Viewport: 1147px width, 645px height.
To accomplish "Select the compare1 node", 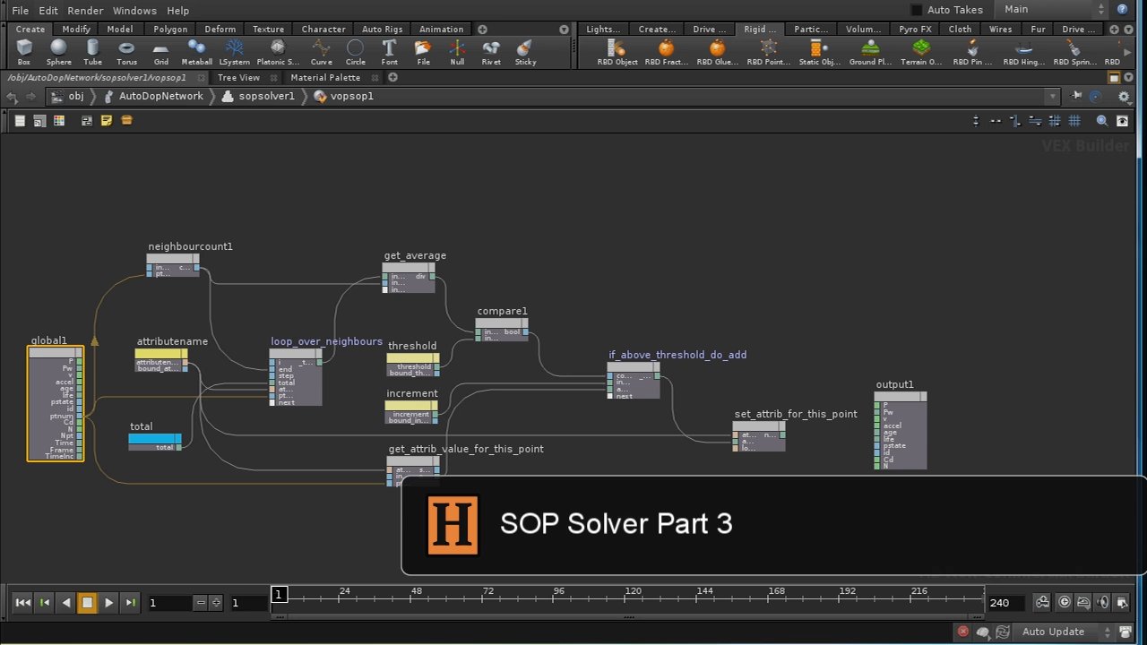I will (502, 330).
